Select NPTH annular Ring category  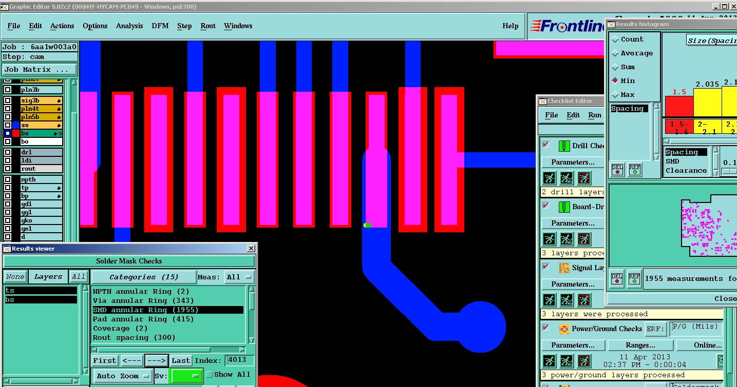click(x=168, y=291)
